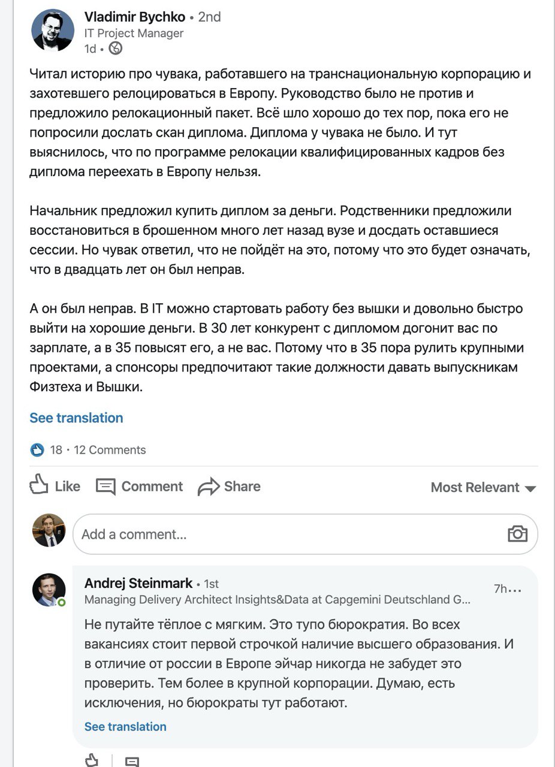The image size is (555, 767).
Task: Click Vladimir Bychko's profile photo
Action: click(x=53, y=31)
